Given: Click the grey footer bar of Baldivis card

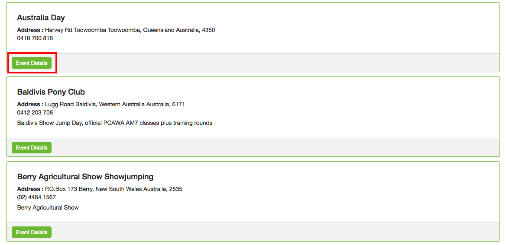Looking at the screenshot, I should (x=277, y=148).
